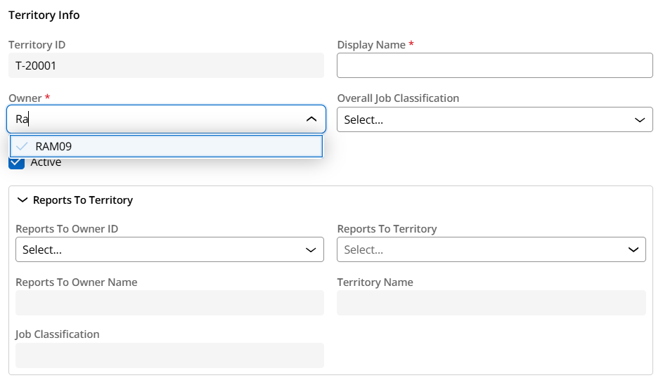This screenshot has width=663, height=385.
Task: Click the read-only Territory Name field
Action: (x=491, y=303)
